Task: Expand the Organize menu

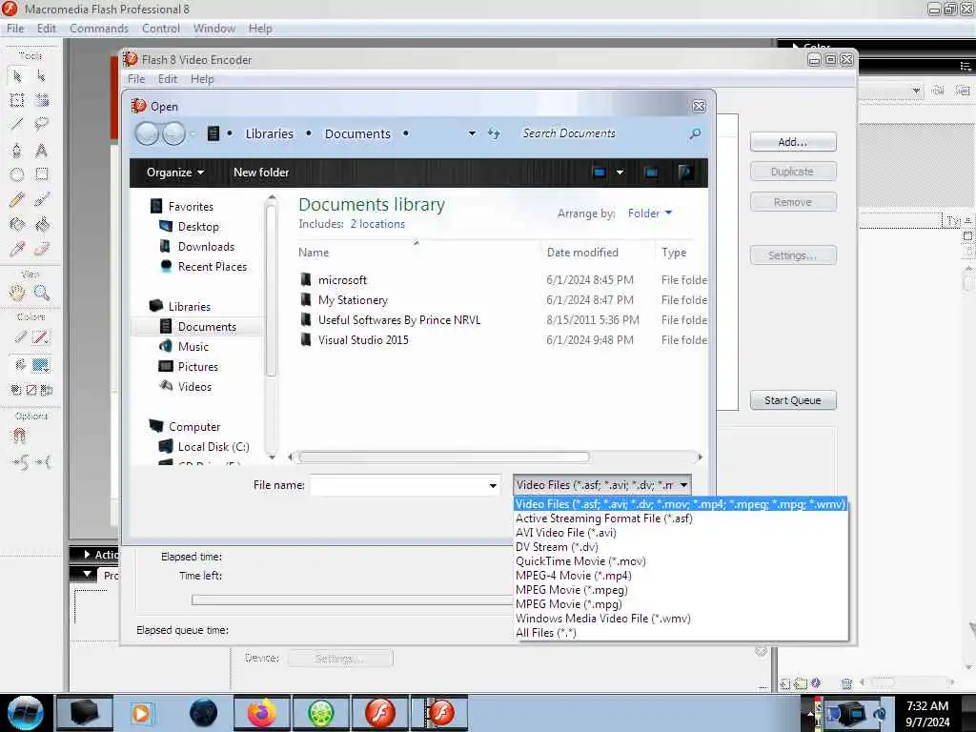Action: (x=175, y=173)
